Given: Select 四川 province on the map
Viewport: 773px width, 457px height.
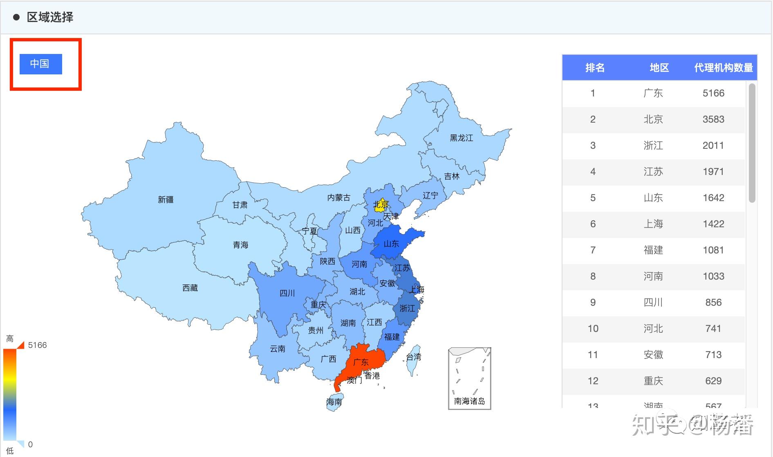Looking at the screenshot, I should pos(287,293).
